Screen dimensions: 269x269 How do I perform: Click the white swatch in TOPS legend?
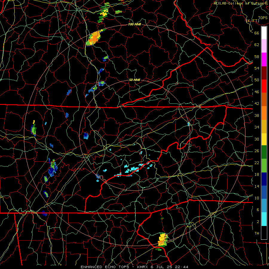(264, 33)
